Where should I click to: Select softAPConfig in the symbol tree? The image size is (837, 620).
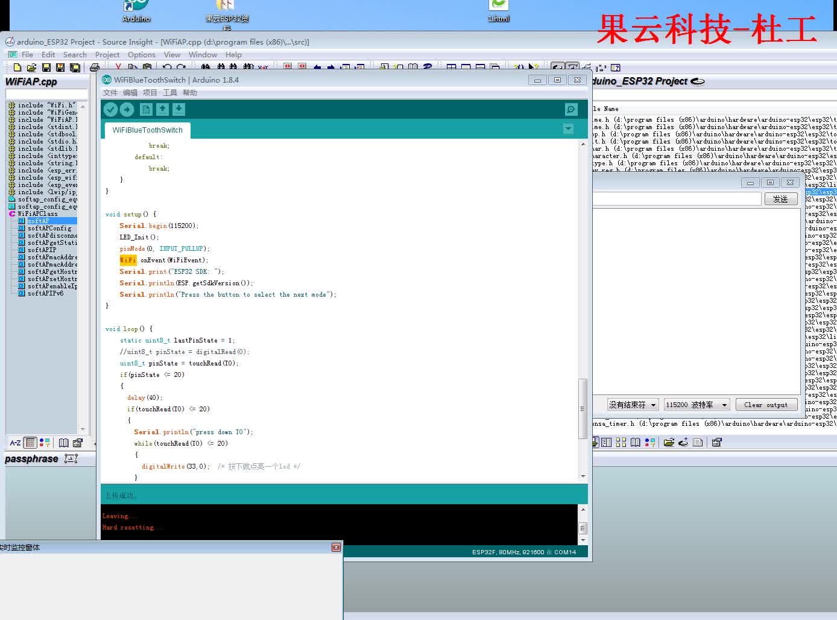pyautogui.click(x=49, y=228)
